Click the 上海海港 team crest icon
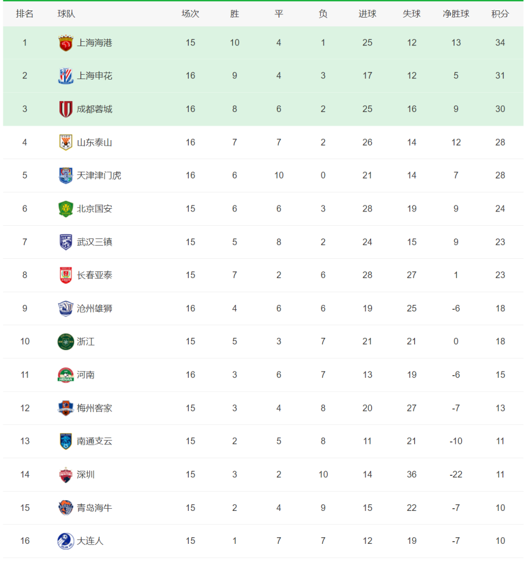This screenshot has width=527, height=579. pos(66,43)
